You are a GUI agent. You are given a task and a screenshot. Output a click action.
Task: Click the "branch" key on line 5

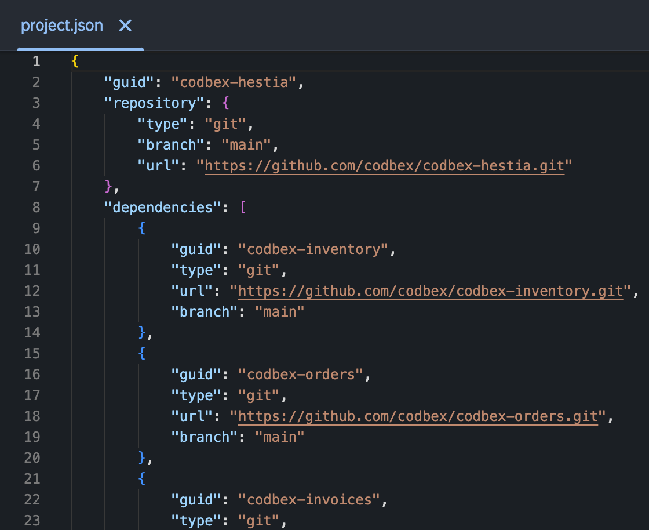[x=171, y=145]
